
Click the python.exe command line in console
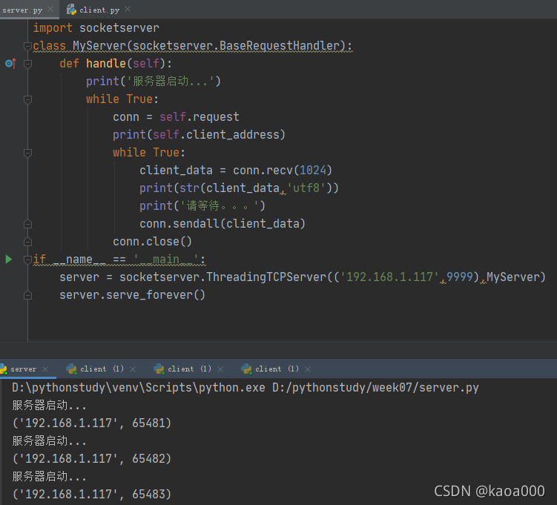[x=245, y=387]
